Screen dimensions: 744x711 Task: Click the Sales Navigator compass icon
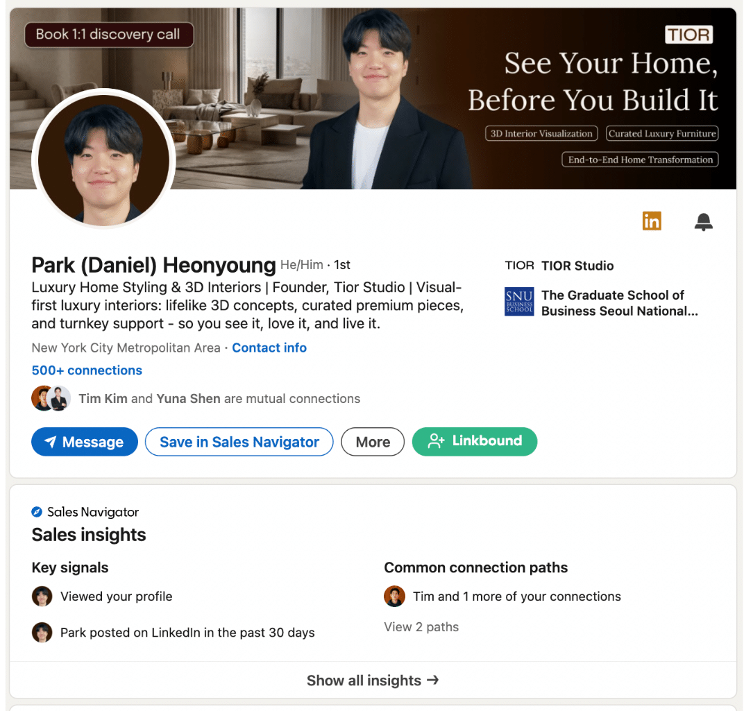[x=37, y=512]
